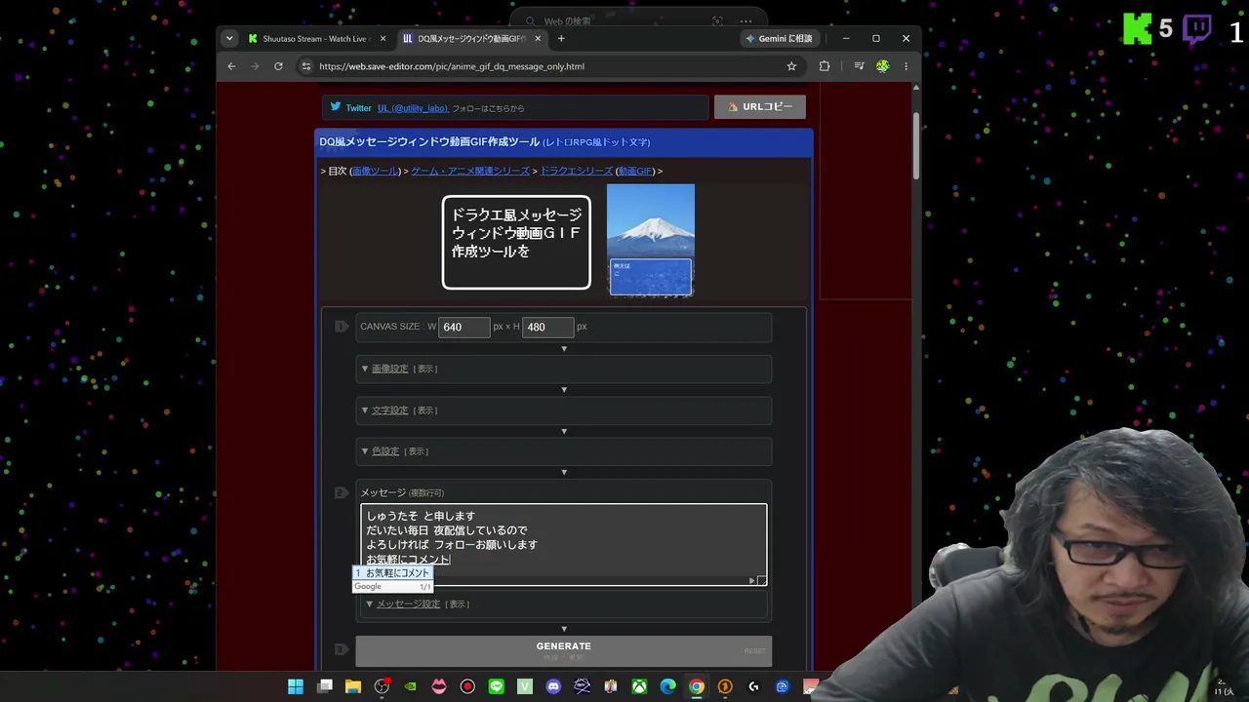Open the NVIDIA app on the taskbar
The height and width of the screenshot is (702, 1249).
coord(410,686)
